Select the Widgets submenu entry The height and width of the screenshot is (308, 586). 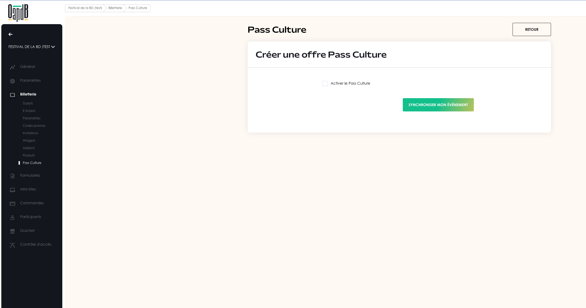[29, 141]
